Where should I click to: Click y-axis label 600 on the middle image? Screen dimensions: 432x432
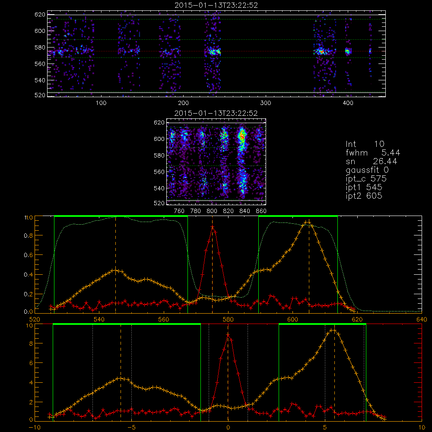(x=159, y=139)
